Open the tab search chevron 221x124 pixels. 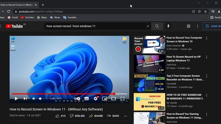199,3
